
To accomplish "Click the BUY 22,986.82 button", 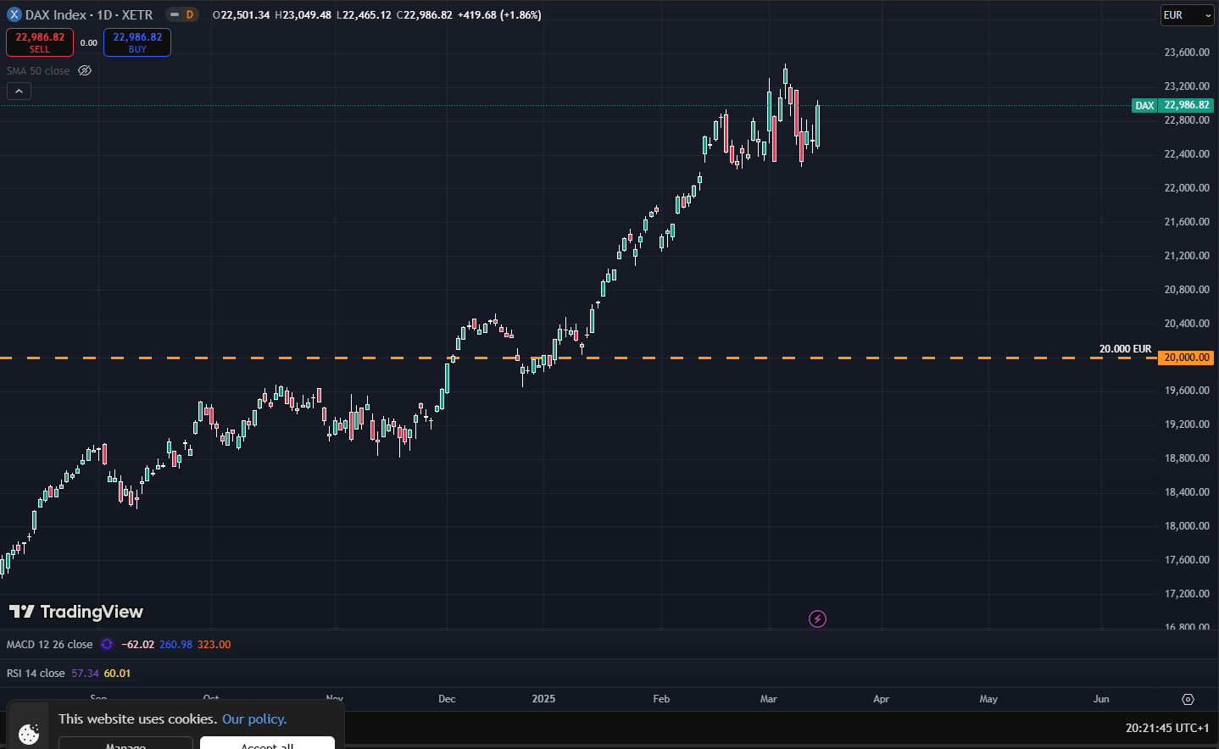I will (137, 42).
